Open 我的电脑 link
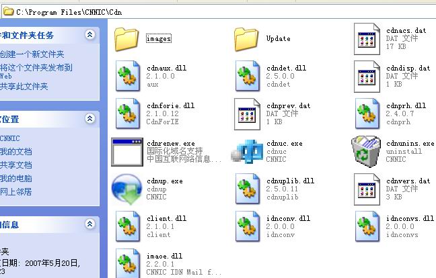436x278 pixels. tap(16, 178)
